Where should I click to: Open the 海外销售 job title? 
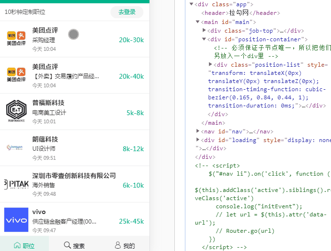click(x=44, y=185)
